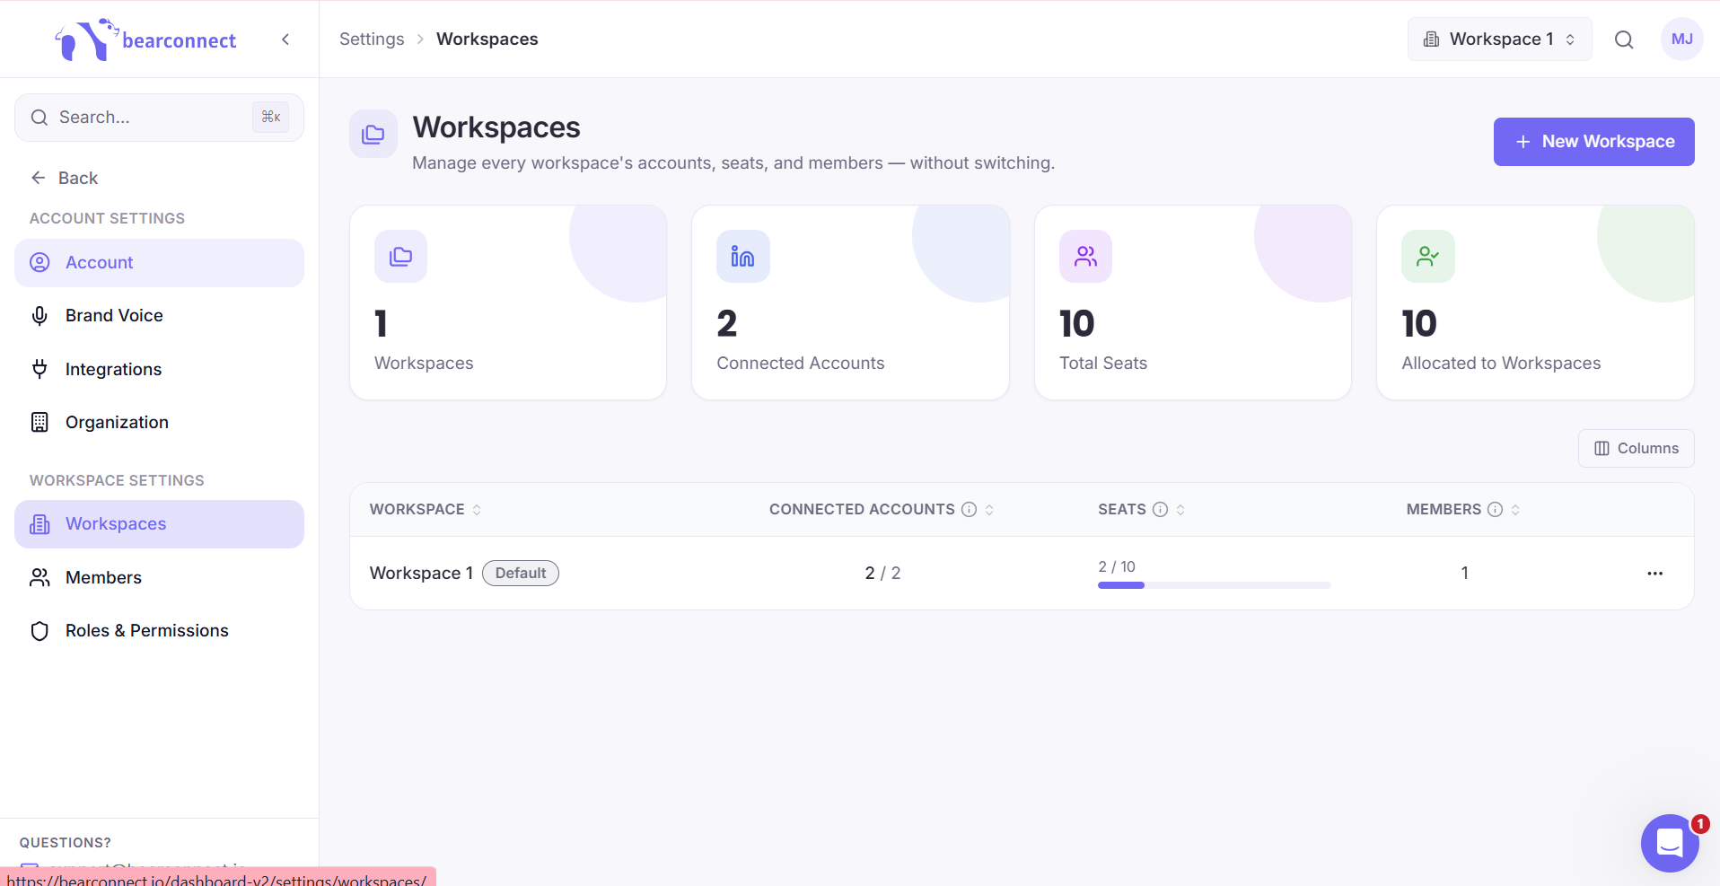Click the Members people icon in sidebar

pyautogui.click(x=39, y=577)
